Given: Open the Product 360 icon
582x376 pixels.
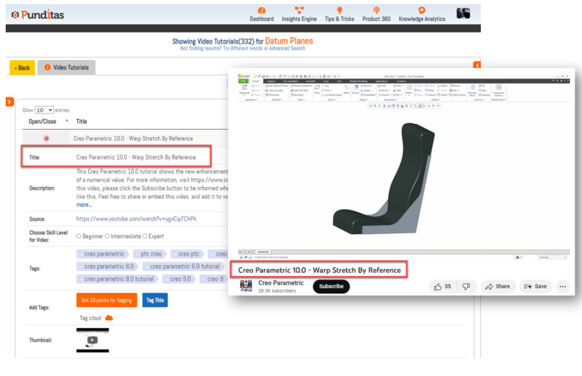Looking at the screenshot, I should point(376,10).
